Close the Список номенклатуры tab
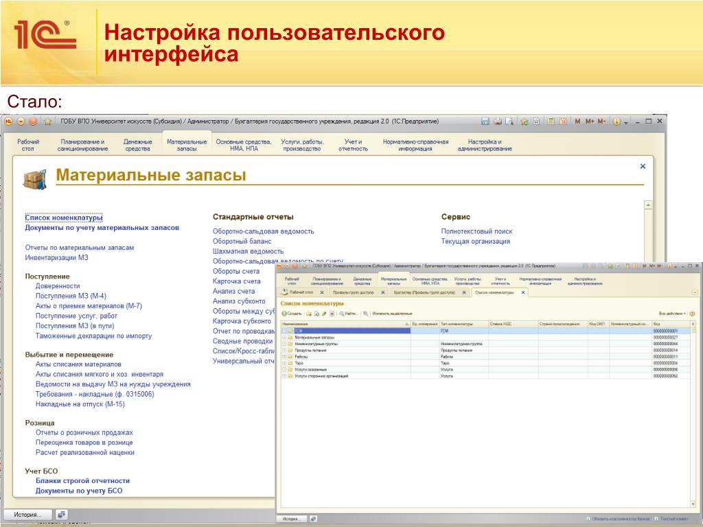 523,292
